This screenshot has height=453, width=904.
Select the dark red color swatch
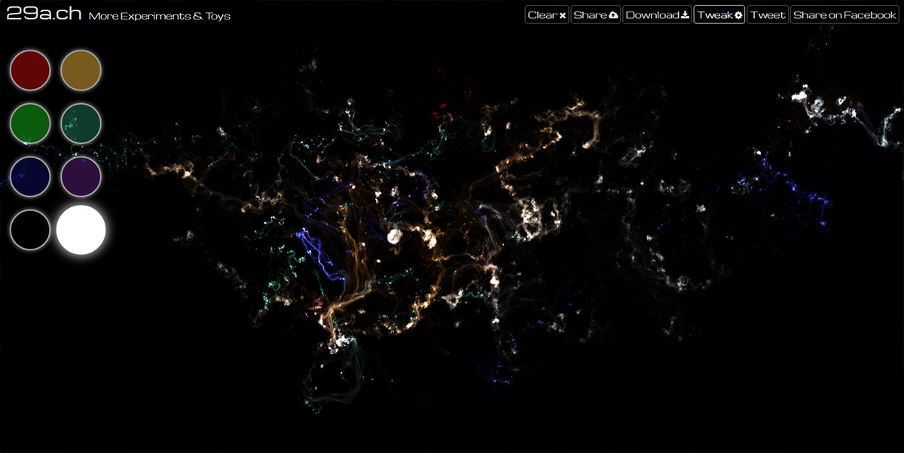click(30, 70)
